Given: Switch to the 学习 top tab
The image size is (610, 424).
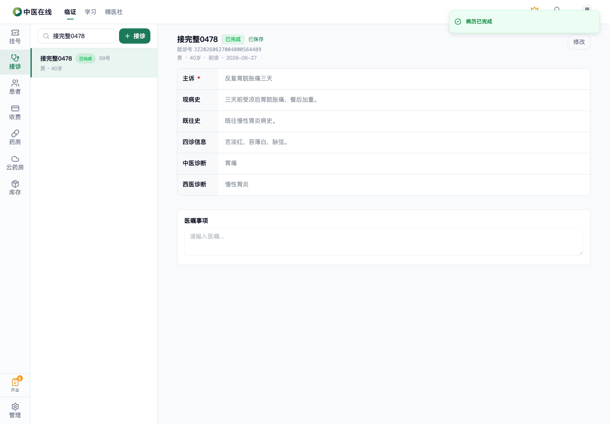Looking at the screenshot, I should (x=91, y=12).
